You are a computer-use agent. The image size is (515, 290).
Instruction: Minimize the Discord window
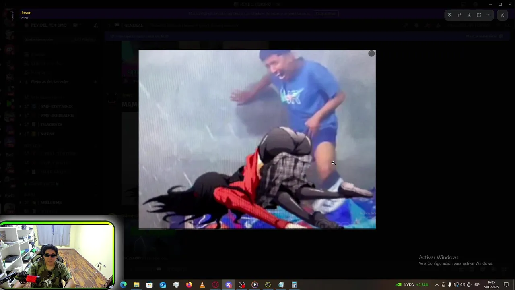coord(491,4)
